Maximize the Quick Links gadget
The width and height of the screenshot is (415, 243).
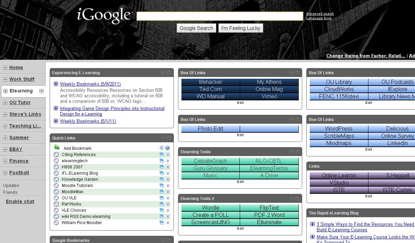pyautogui.click(x=169, y=138)
